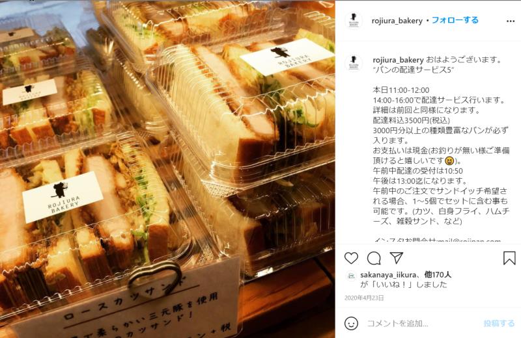Open the 2020年4月23日 post date link
521x338 pixels.
coord(364,298)
